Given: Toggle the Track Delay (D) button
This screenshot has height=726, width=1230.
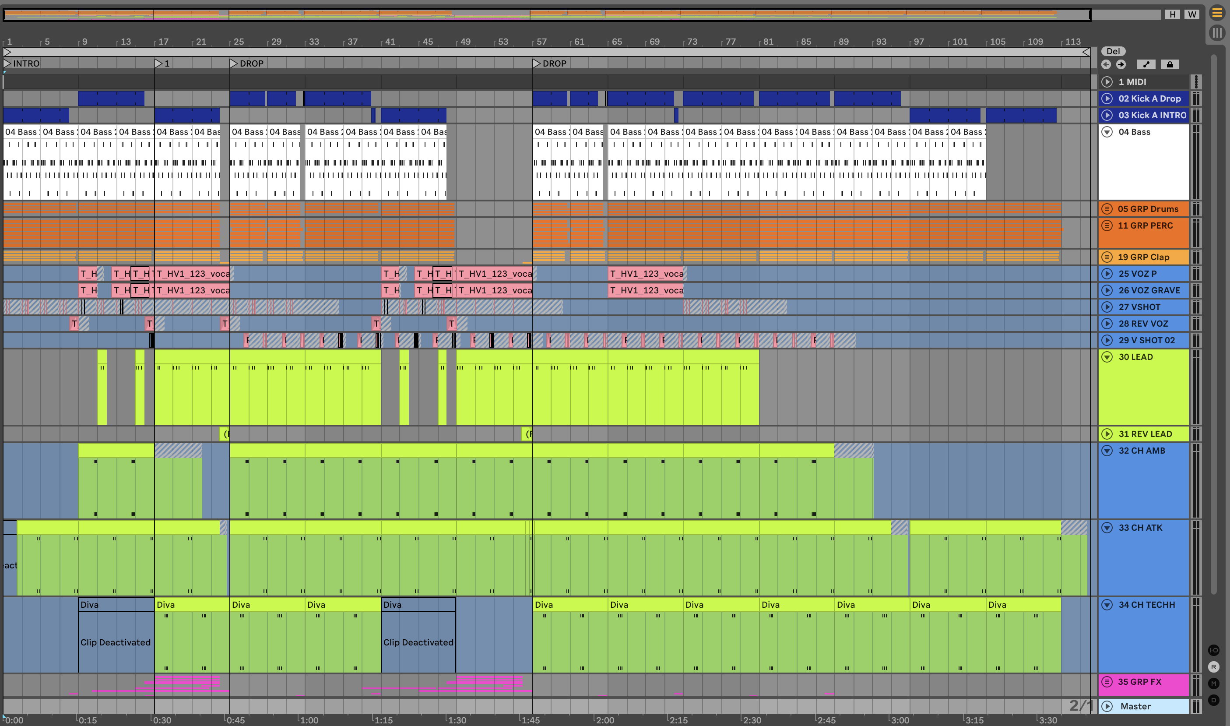Looking at the screenshot, I should coord(1213,700).
